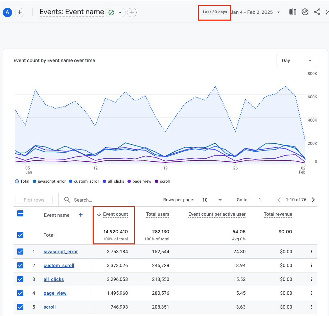The image size is (329, 316).
Task: Open the more options menu for javascript_error
Action: (311, 252)
